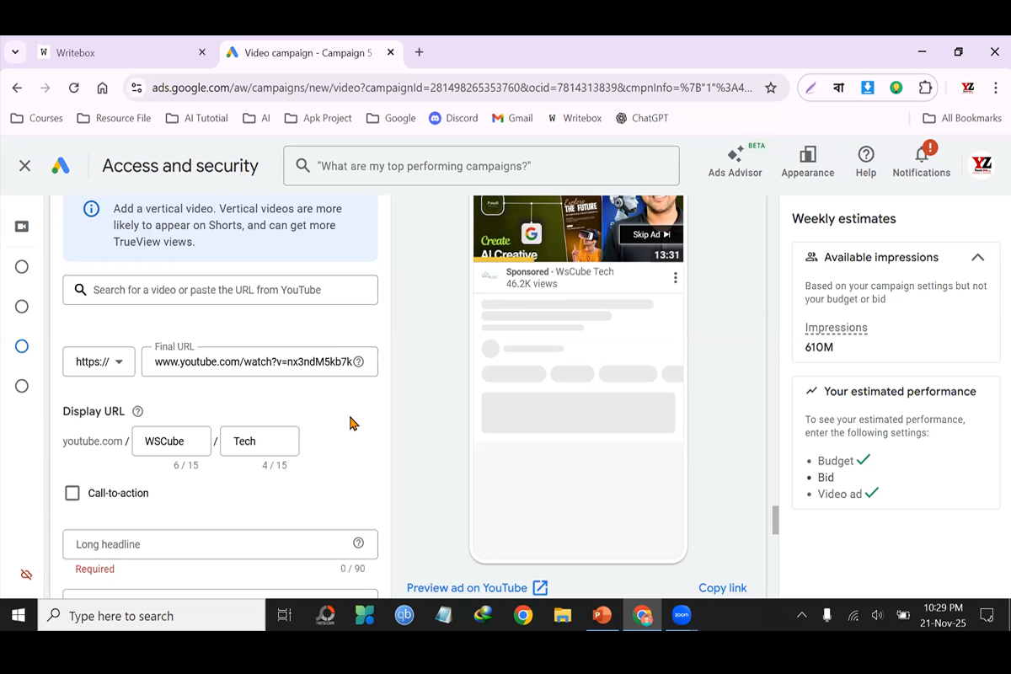Select the first step circle under video icon
1011x674 pixels.
[x=22, y=267]
